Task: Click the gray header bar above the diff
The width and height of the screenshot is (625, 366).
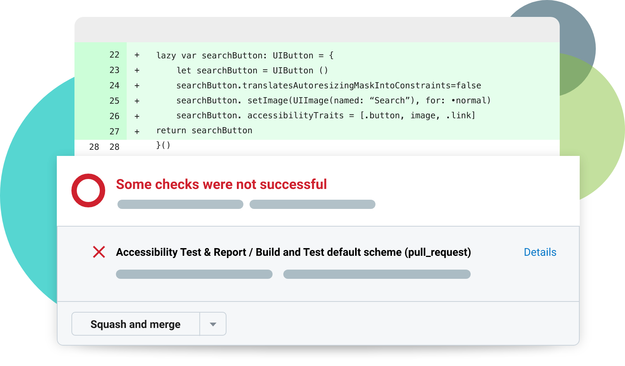Action: pyautogui.click(x=317, y=30)
